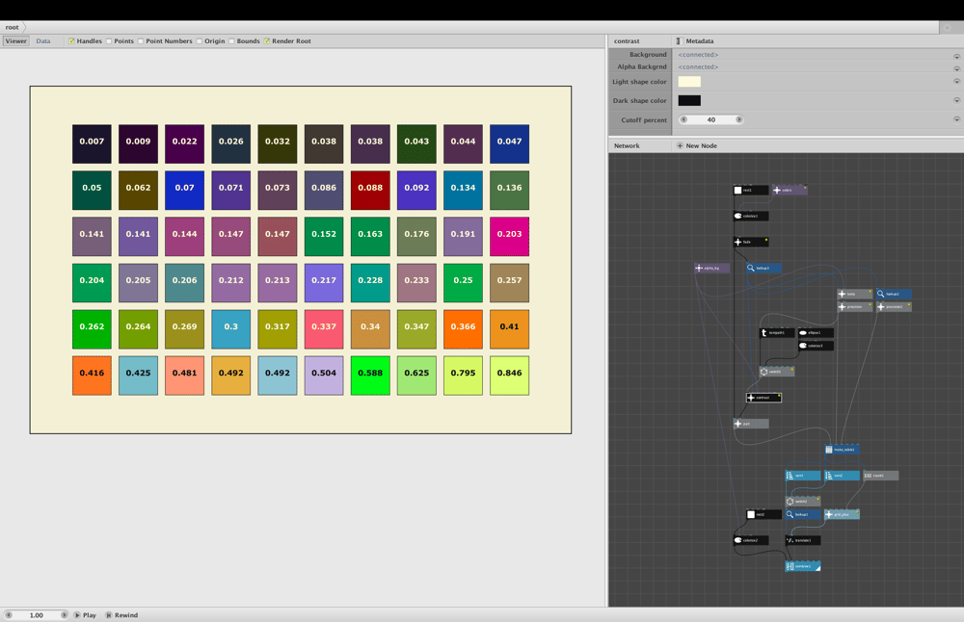Viewport: 964px width, 622px height.
Task: Click the bright green swatch labeled 0.588
Action: tap(370, 376)
